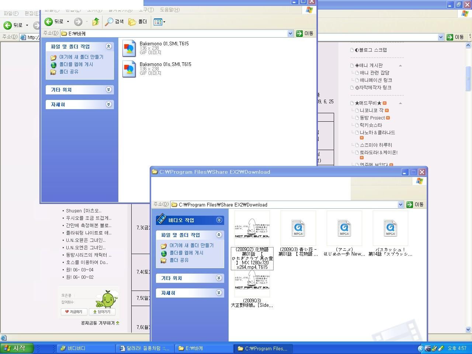Open post 플라워링 나이트로 애..
472x354 pixels.
(x=88, y=233)
